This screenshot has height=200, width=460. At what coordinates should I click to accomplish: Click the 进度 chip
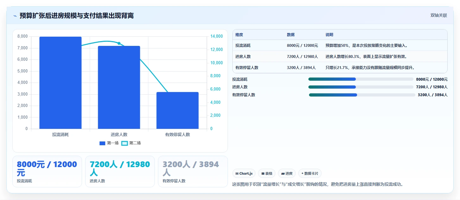point(287,173)
